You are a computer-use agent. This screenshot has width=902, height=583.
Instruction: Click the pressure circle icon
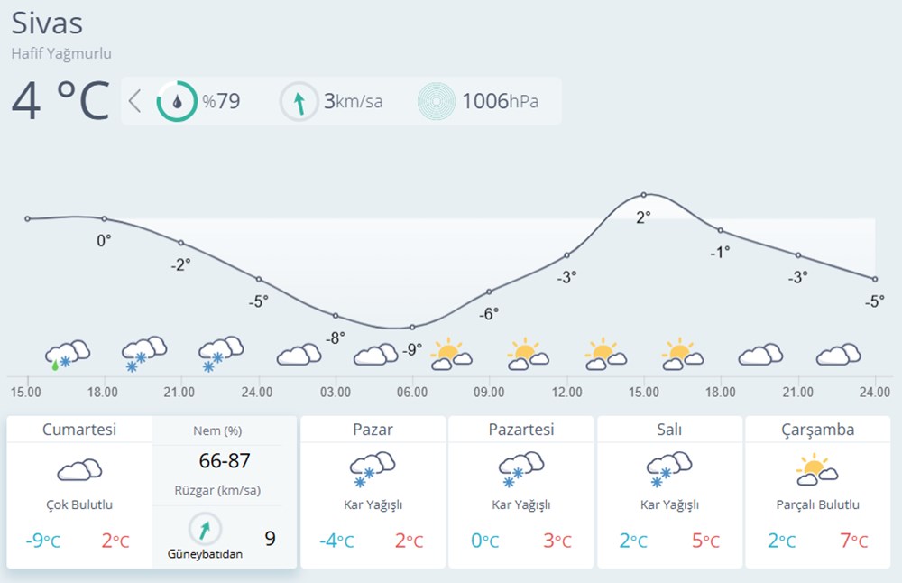(437, 101)
